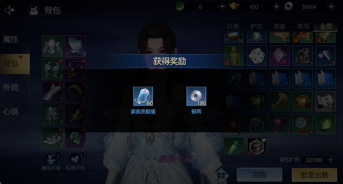Select the golden key item
Screen dimensions: 343x184
(280, 101)
